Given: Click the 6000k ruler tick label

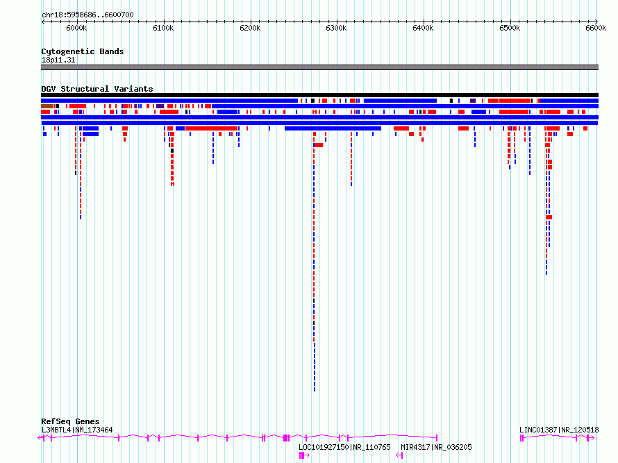Looking at the screenshot, I should (76, 28).
